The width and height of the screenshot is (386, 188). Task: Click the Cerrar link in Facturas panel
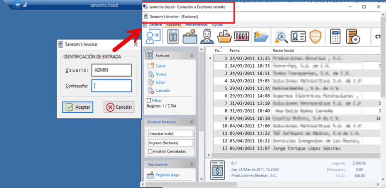[161, 66]
